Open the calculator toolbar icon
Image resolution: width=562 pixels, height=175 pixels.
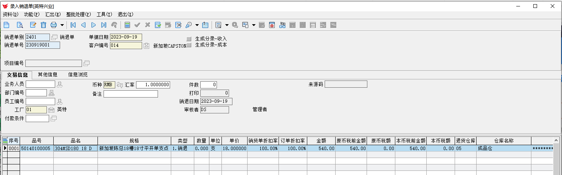(127, 25)
